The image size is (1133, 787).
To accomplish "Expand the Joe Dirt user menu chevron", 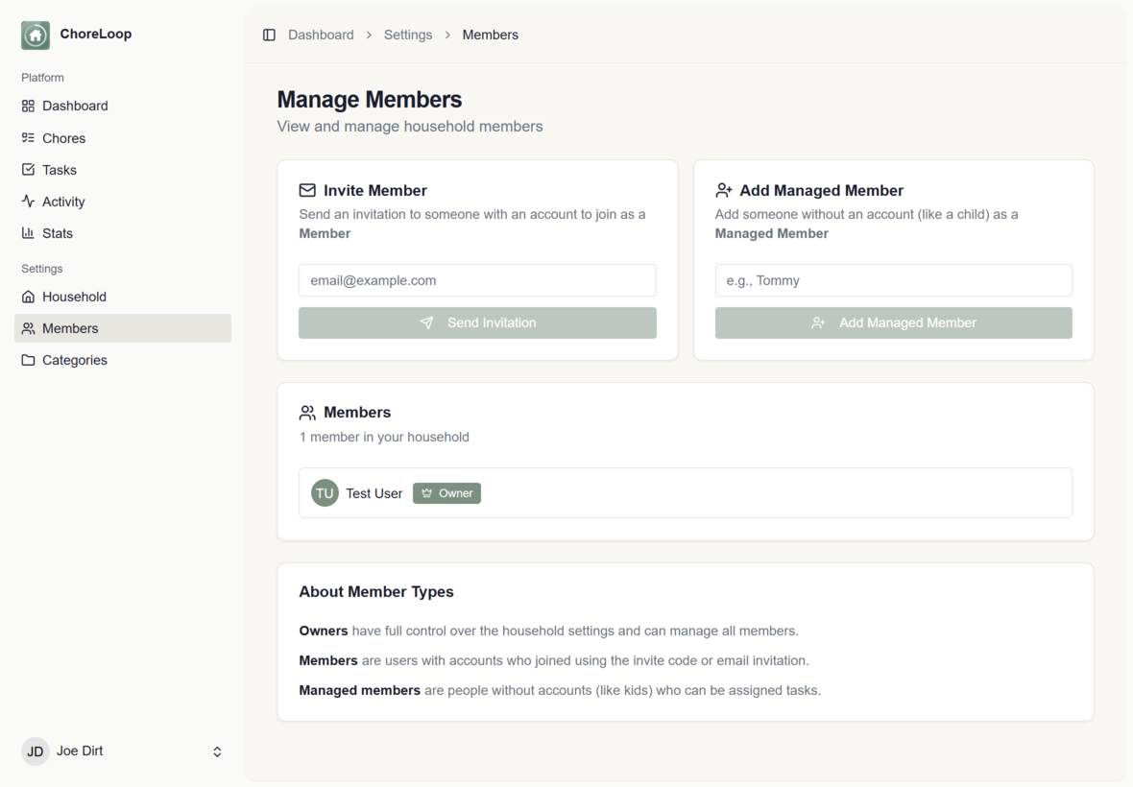I will point(217,751).
